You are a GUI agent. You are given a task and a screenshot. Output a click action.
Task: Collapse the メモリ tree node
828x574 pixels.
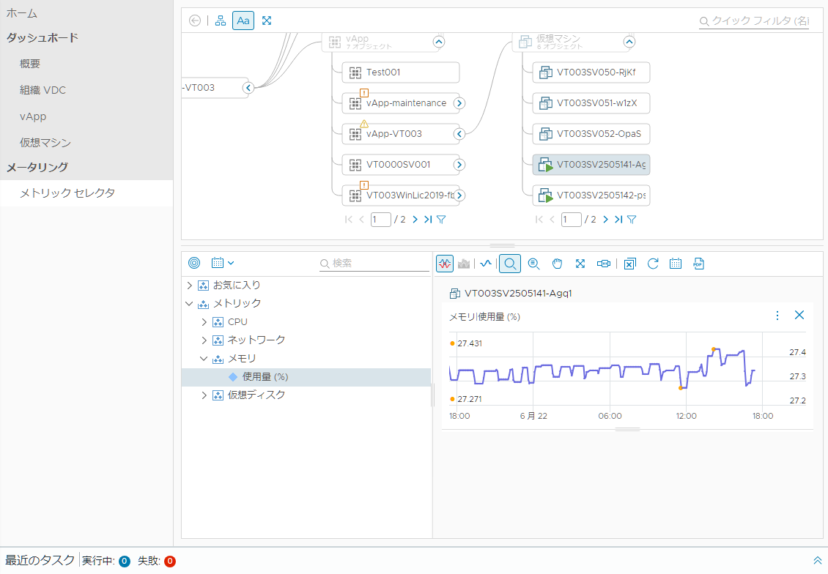click(x=204, y=359)
